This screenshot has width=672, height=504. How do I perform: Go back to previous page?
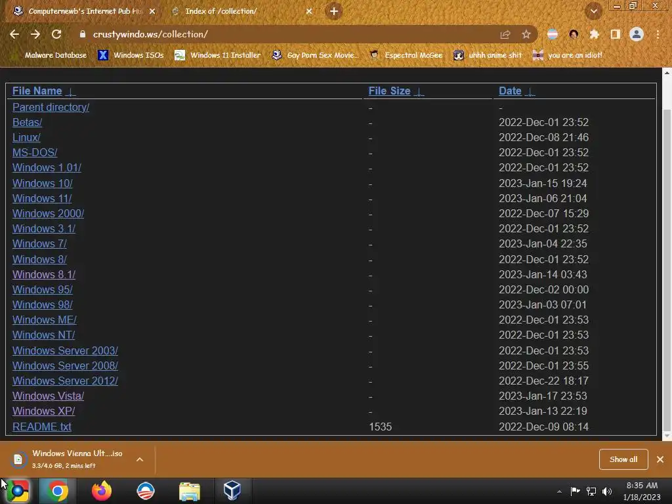pos(14,34)
